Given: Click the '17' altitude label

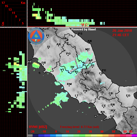Looking at the screenshot, I should pos(3,3).
